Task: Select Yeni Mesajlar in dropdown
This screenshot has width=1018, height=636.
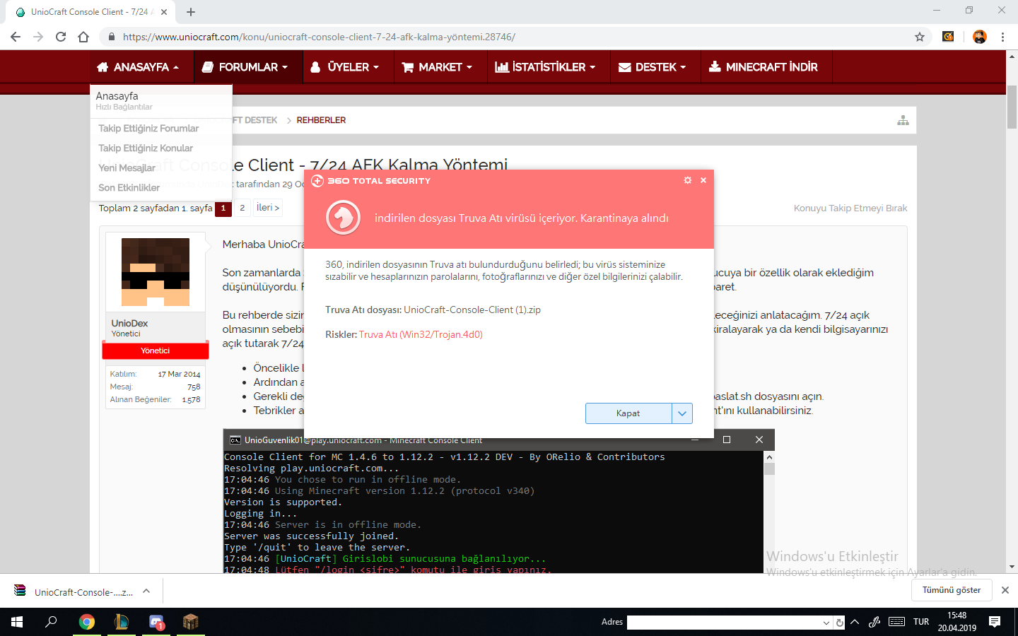Action: (127, 167)
